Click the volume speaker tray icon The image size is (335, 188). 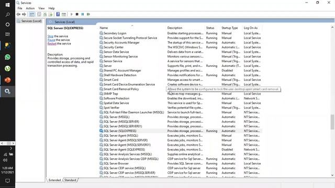point(5,160)
